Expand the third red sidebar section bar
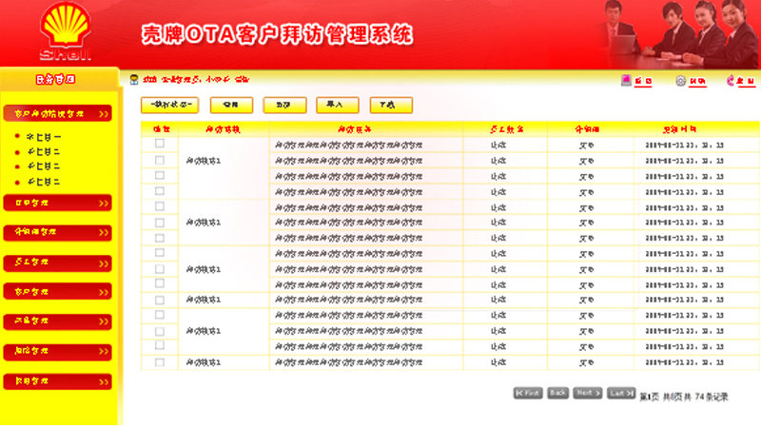The image size is (761, 428). point(57,232)
